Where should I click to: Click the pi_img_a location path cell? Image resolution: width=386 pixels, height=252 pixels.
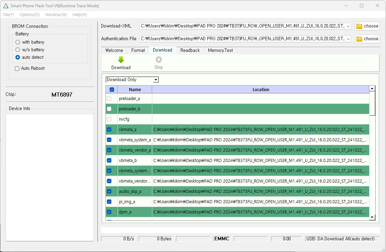coord(261,202)
